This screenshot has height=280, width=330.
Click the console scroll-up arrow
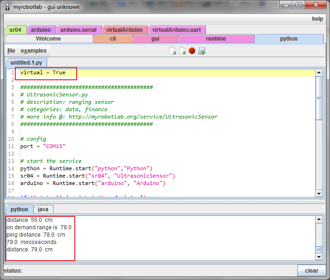click(319, 220)
